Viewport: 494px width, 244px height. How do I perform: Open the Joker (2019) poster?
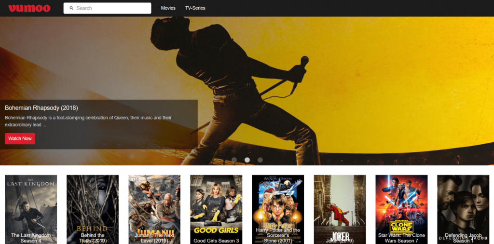click(340, 209)
